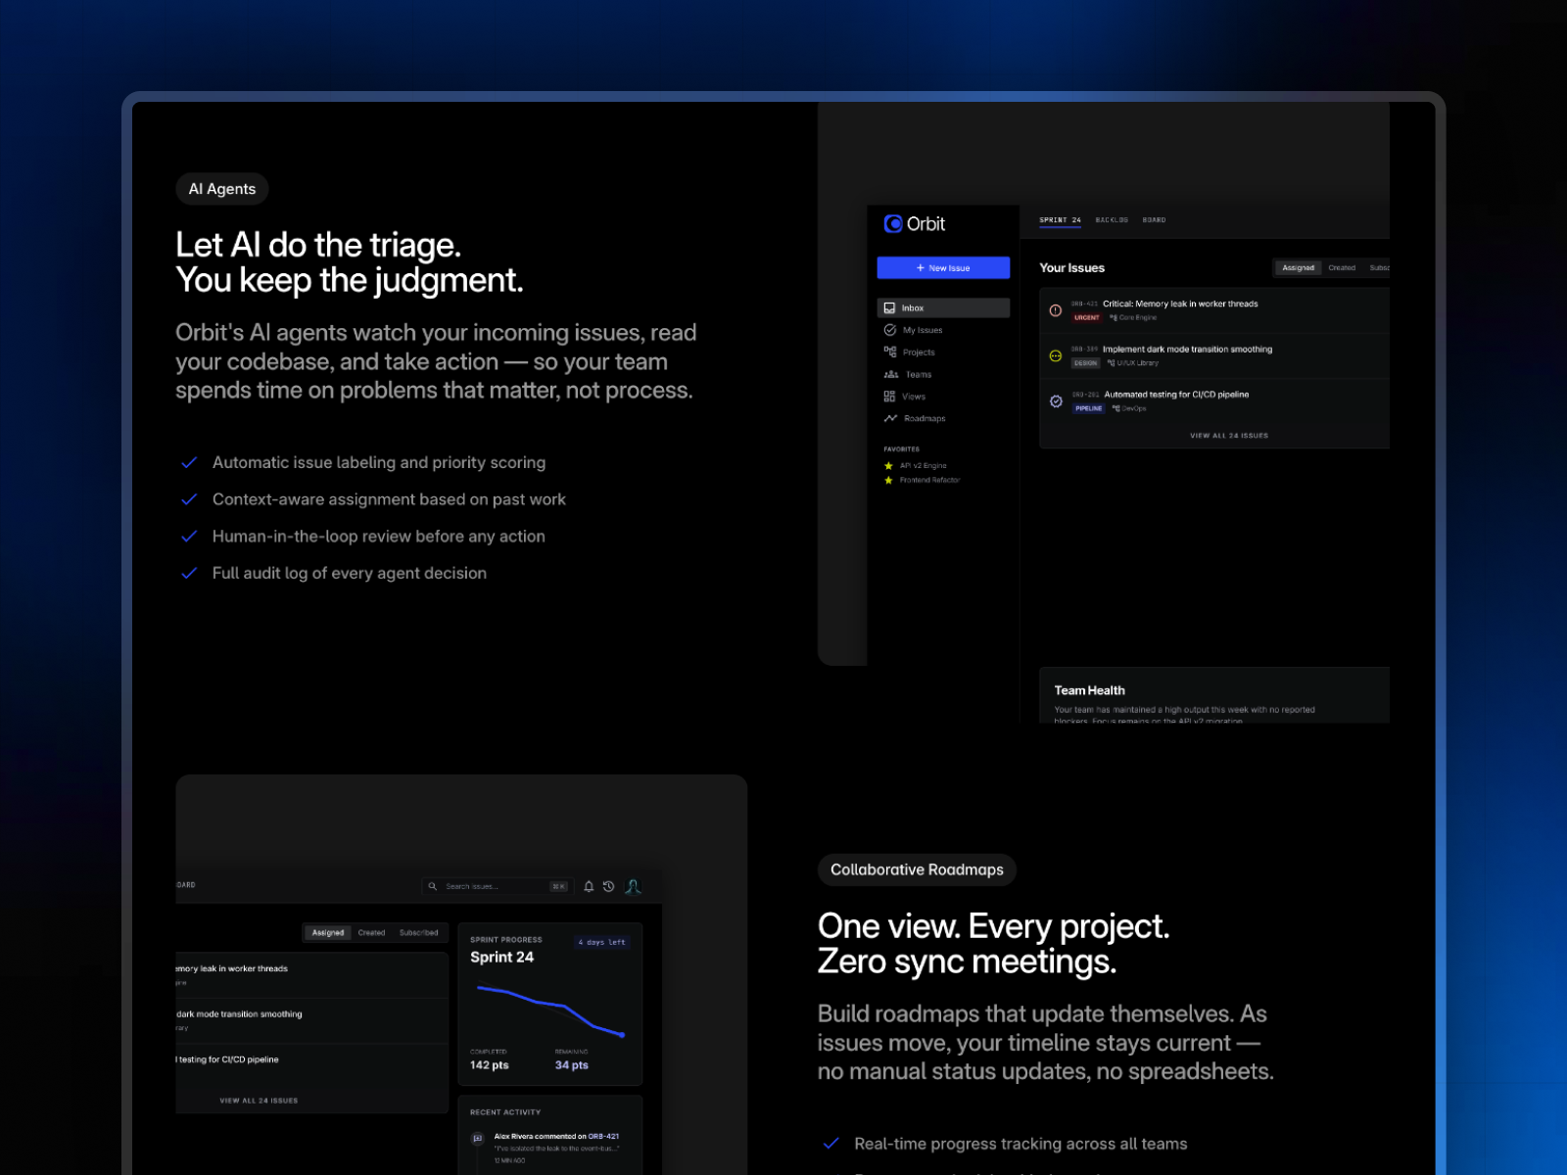
Task: Click the Team Health card heading
Action: tap(1089, 690)
